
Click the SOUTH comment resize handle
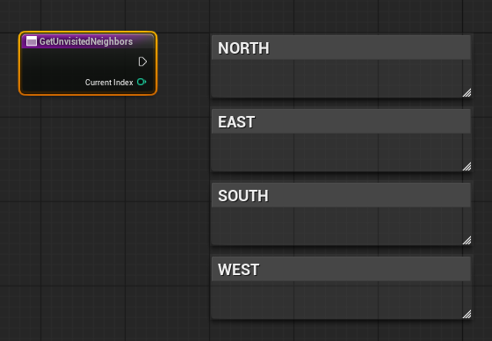pos(467,241)
